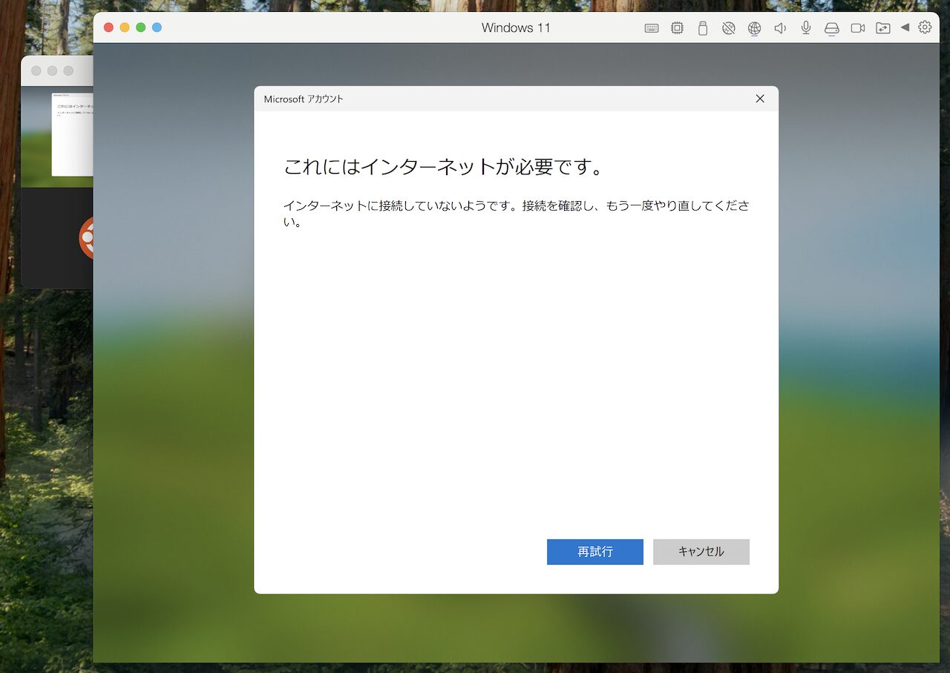Click the microphone icon
The image size is (950, 673).
tap(806, 28)
